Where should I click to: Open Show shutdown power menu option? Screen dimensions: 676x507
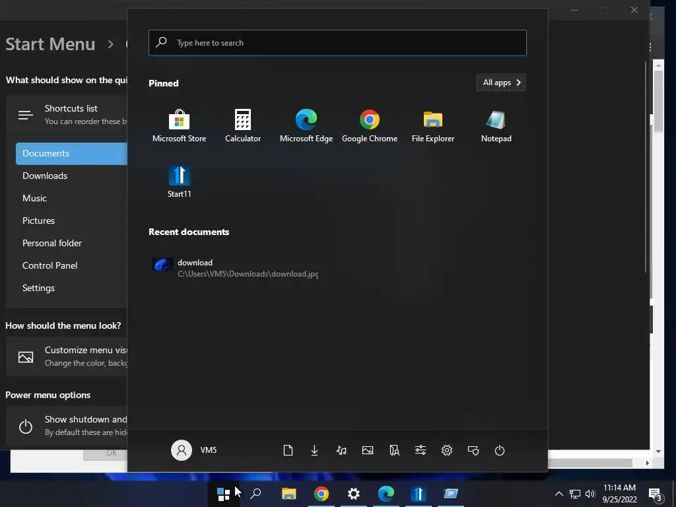coord(67,426)
